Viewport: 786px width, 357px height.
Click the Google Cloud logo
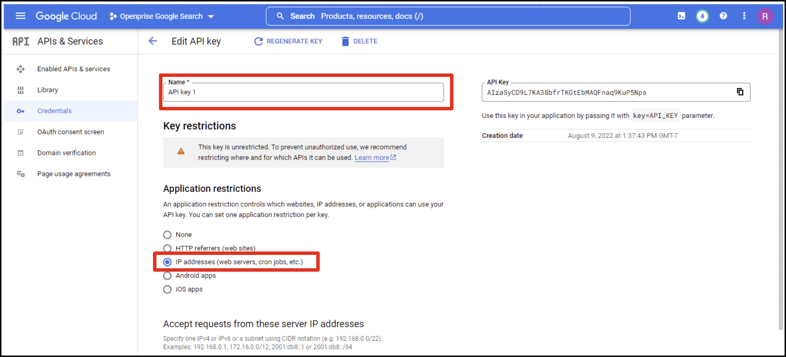click(x=66, y=16)
